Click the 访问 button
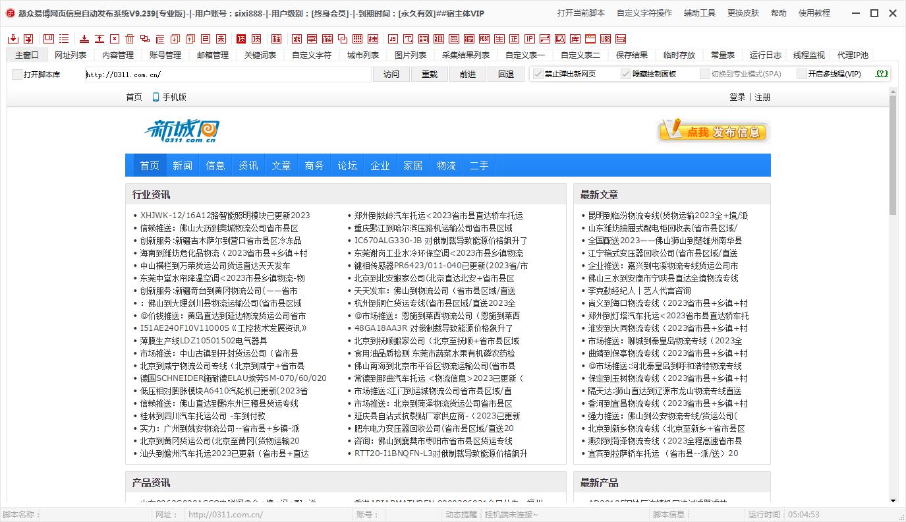This screenshot has height=522, width=906. click(391, 74)
